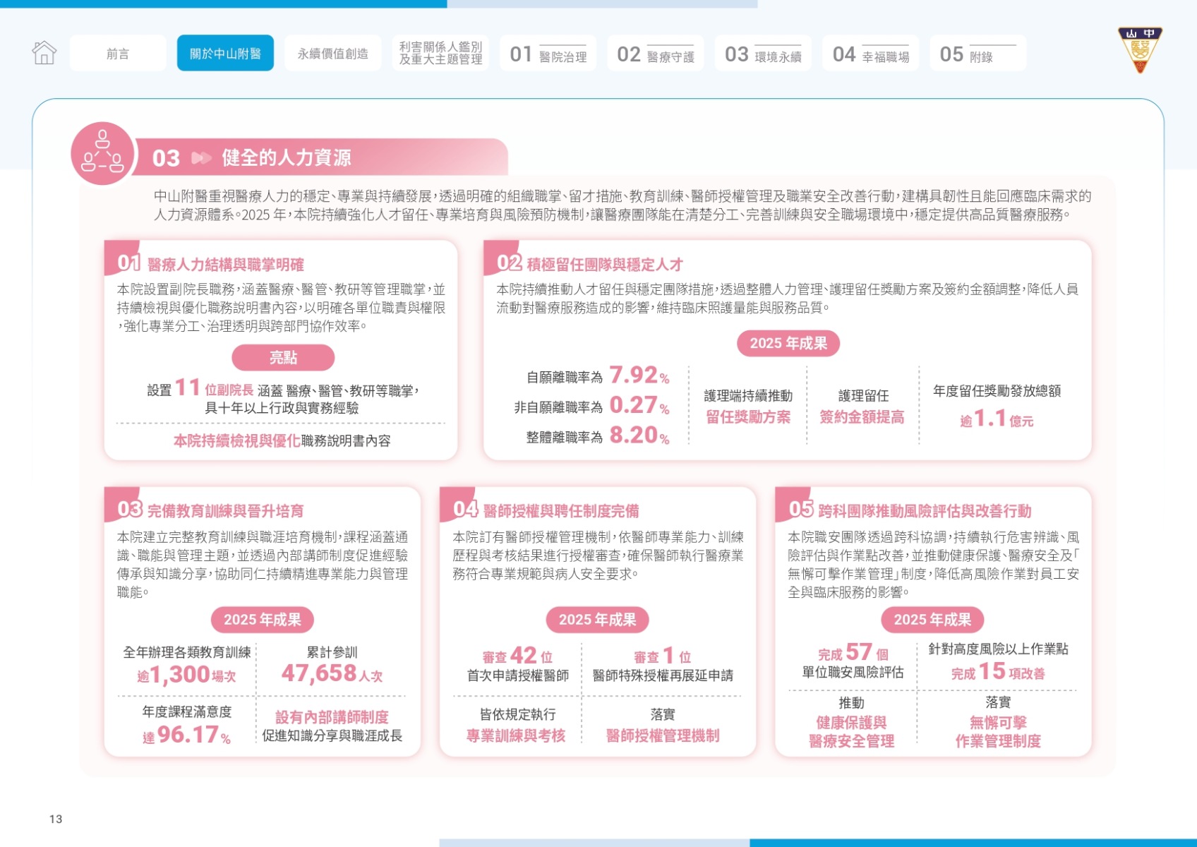1197x847 pixels.
Task: Click the 醫師授權管理機制 text
Action: [x=663, y=735]
